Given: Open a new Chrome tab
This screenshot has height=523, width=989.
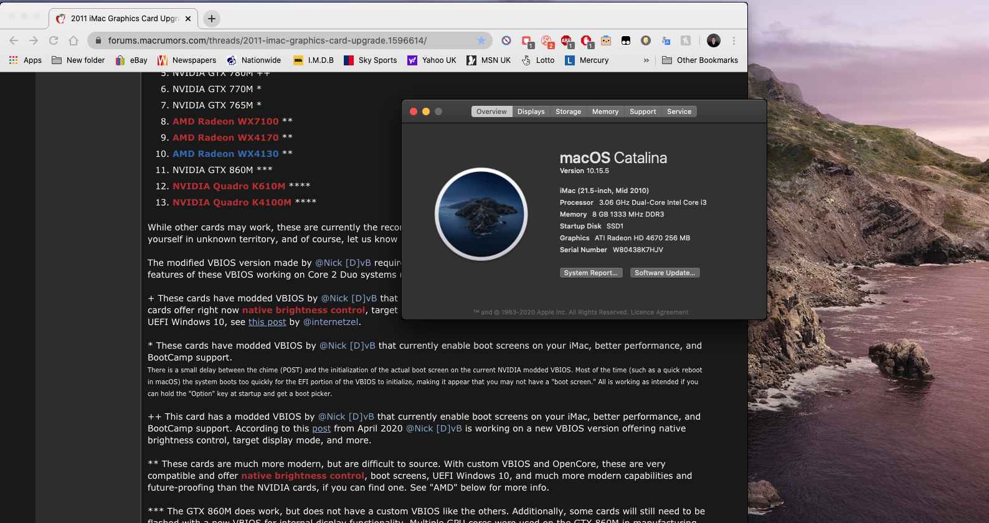Looking at the screenshot, I should point(212,19).
